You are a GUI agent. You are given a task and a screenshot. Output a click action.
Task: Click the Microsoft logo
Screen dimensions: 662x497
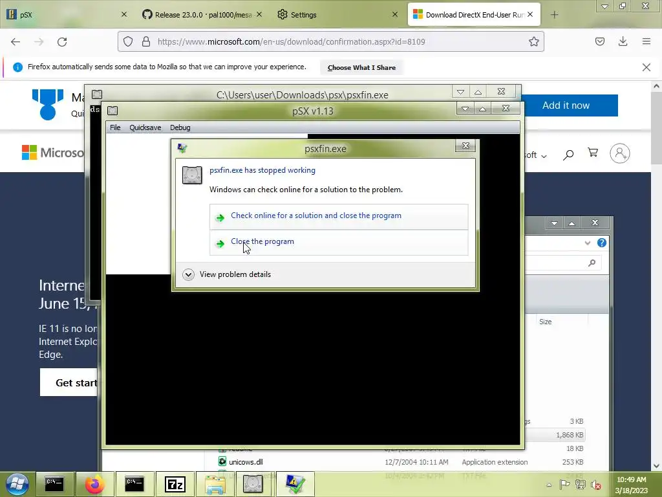coord(52,153)
